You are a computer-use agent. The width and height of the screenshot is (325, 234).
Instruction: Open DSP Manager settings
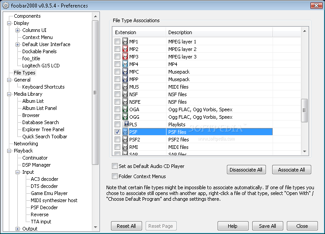point(36,165)
